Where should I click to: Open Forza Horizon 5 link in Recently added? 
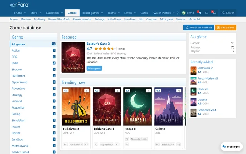pyautogui.click(x=208, y=79)
